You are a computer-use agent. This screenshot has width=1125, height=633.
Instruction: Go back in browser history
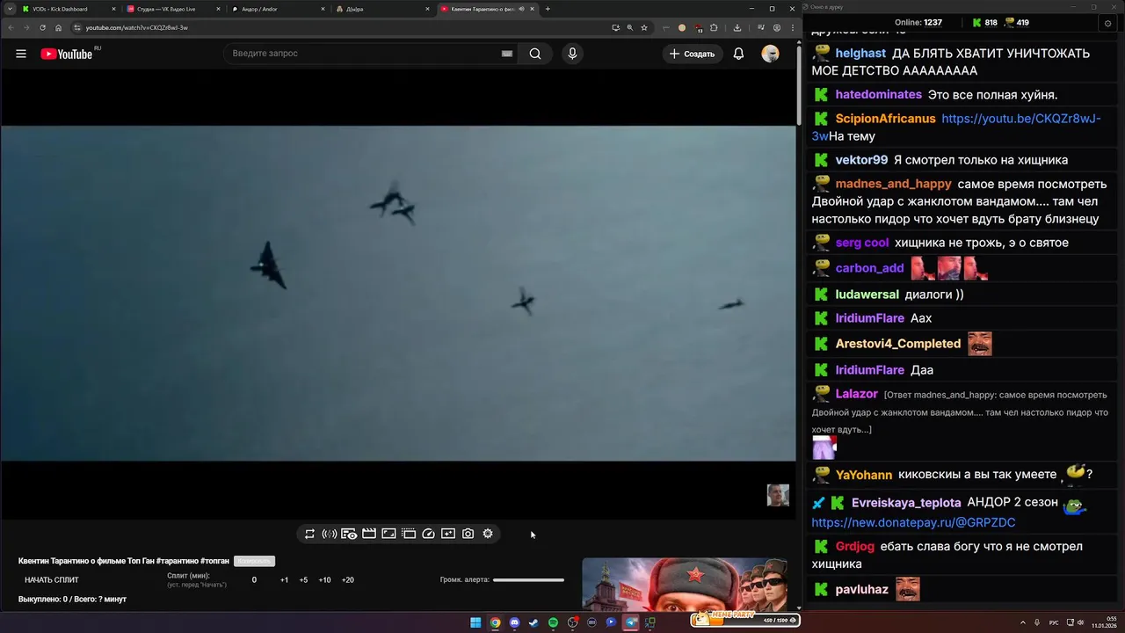(11, 27)
